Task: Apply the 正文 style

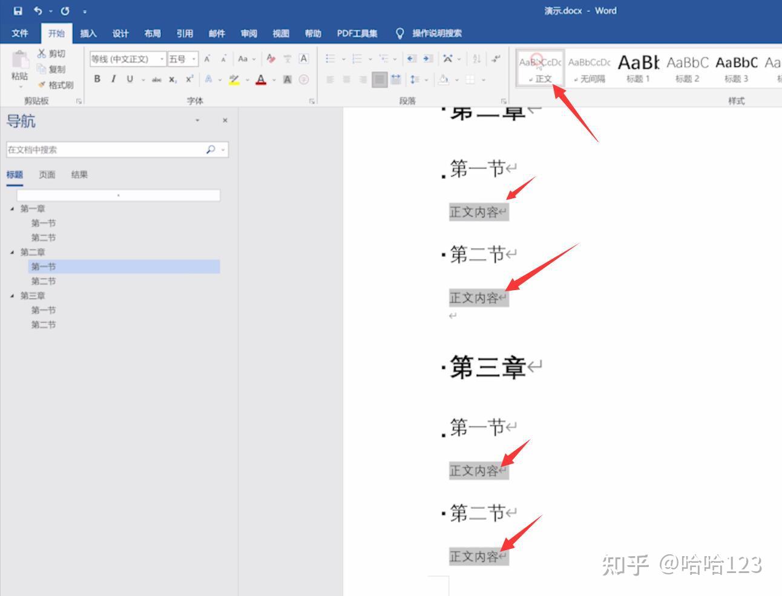Action: (x=540, y=68)
